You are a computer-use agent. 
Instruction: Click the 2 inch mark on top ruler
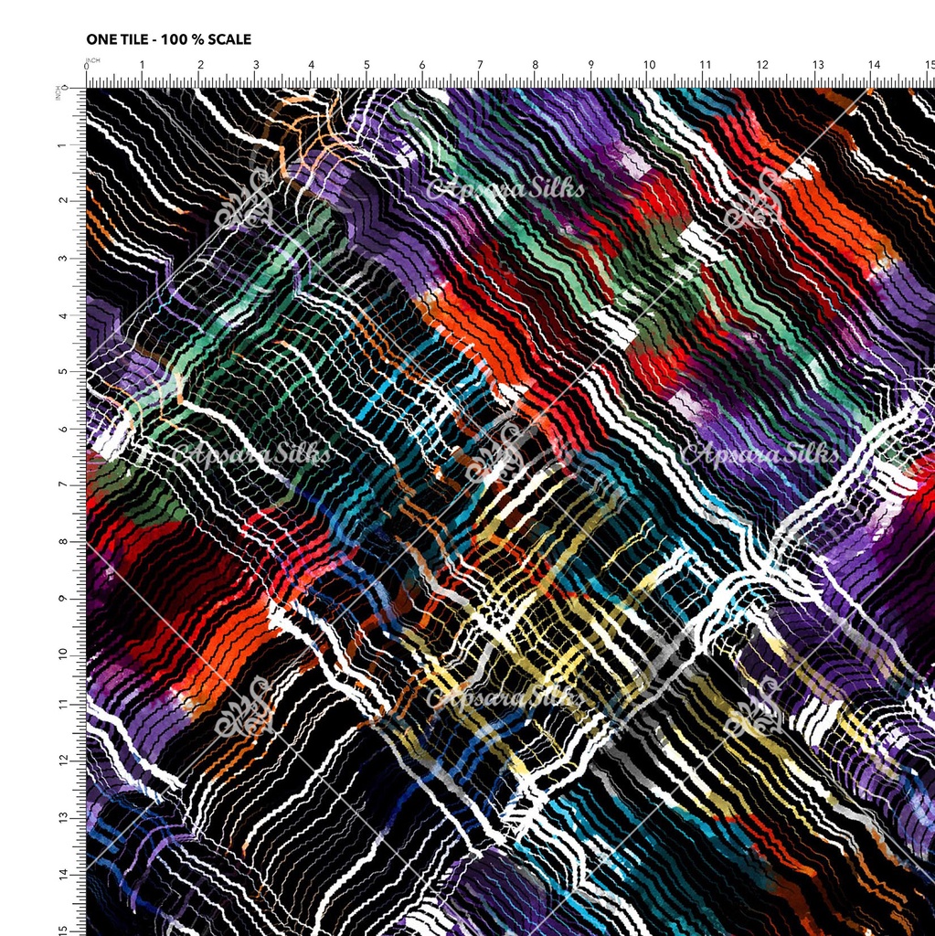click(x=199, y=66)
